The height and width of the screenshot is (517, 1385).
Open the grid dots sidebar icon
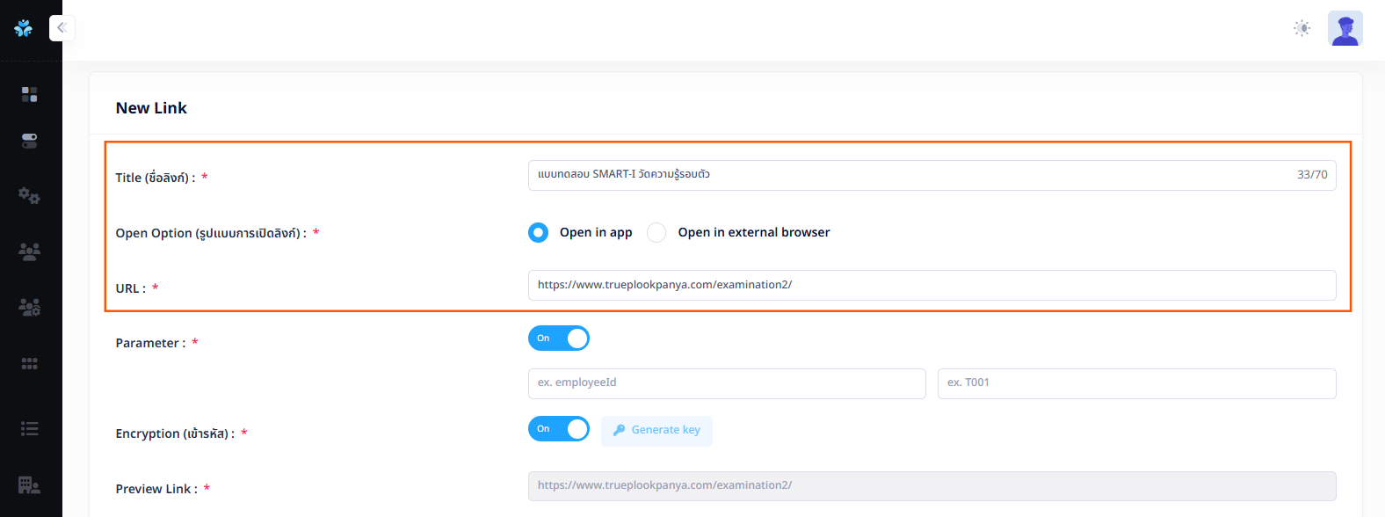tap(30, 363)
